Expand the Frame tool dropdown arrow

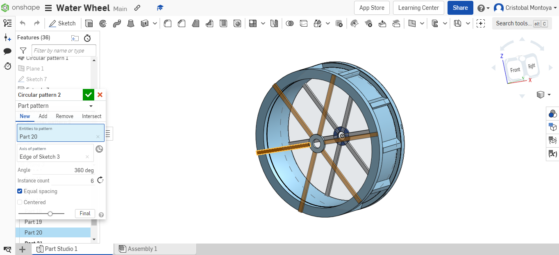click(x=445, y=23)
